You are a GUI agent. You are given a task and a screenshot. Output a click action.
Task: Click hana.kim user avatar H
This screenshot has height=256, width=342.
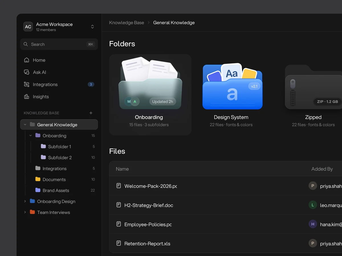click(313, 224)
